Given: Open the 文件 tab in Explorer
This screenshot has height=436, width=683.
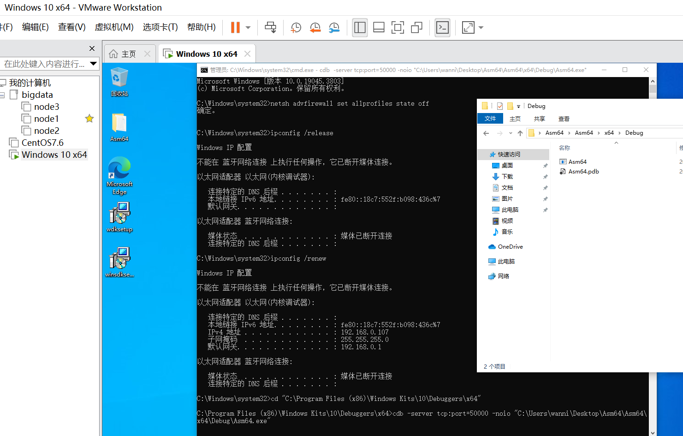Looking at the screenshot, I should pyautogui.click(x=490, y=119).
